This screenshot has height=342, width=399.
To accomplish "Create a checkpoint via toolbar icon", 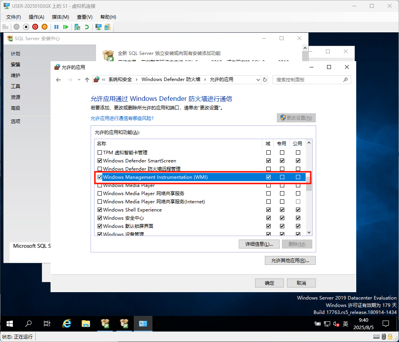I will (x=77, y=27).
